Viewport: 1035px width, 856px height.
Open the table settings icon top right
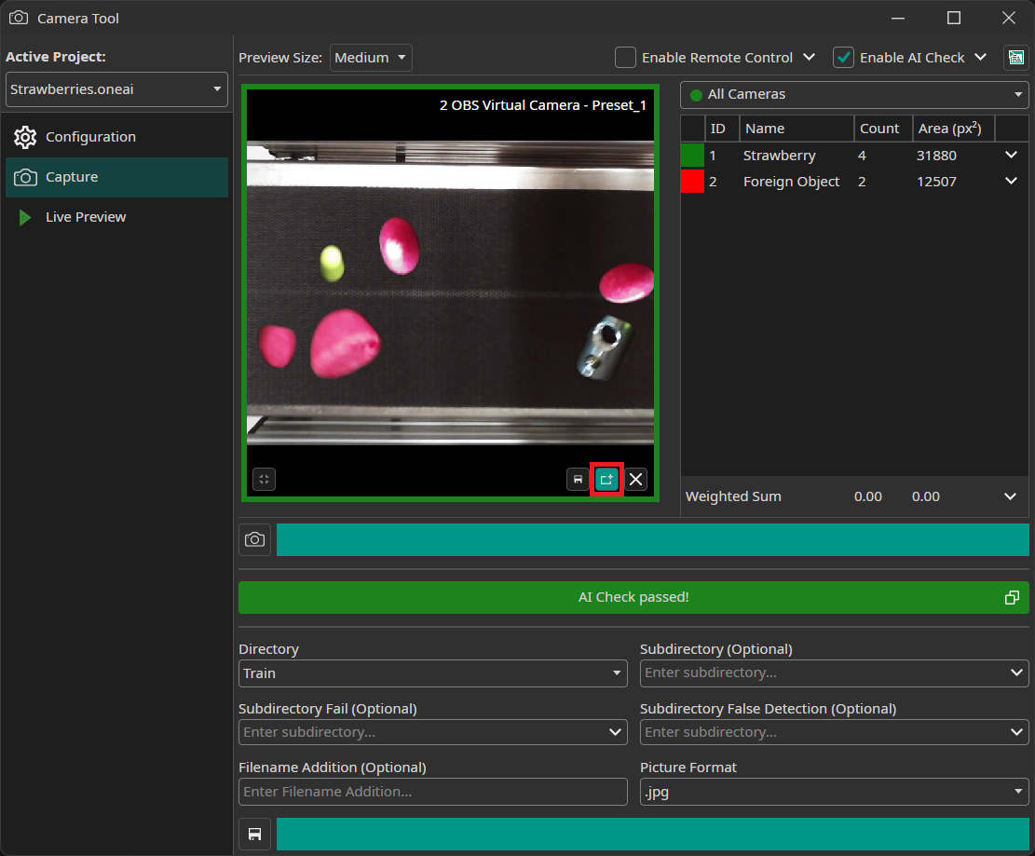(1015, 58)
